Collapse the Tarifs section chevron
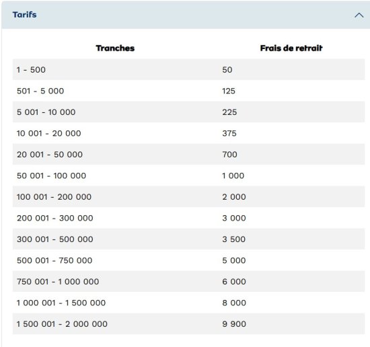370x347 pixels. (x=359, y=15)
